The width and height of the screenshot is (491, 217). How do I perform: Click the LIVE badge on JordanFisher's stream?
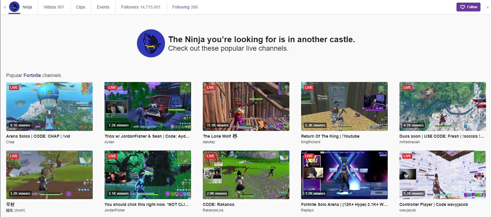click(112, 156)
